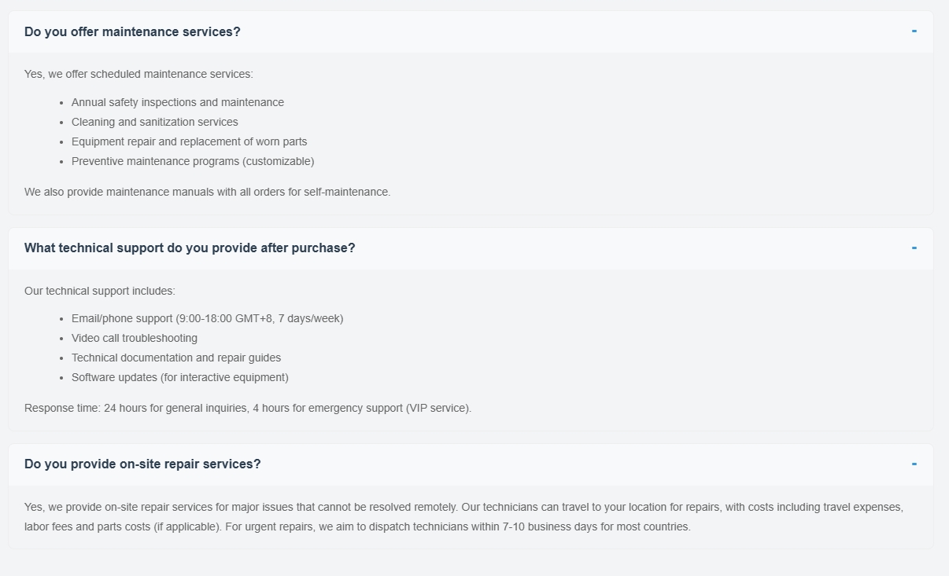Toggle the "Do you provide on-site repair services?" heading

click(x=142, y=464)
